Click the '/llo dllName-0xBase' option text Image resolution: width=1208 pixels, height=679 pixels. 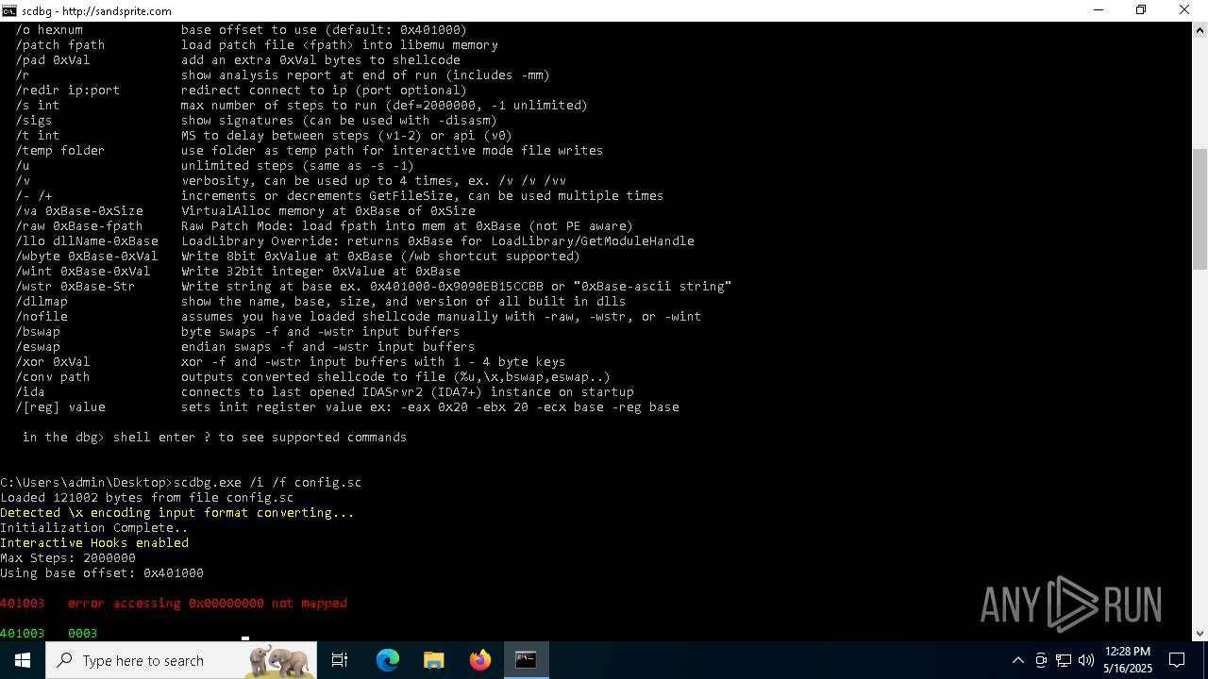coord(87,241)
